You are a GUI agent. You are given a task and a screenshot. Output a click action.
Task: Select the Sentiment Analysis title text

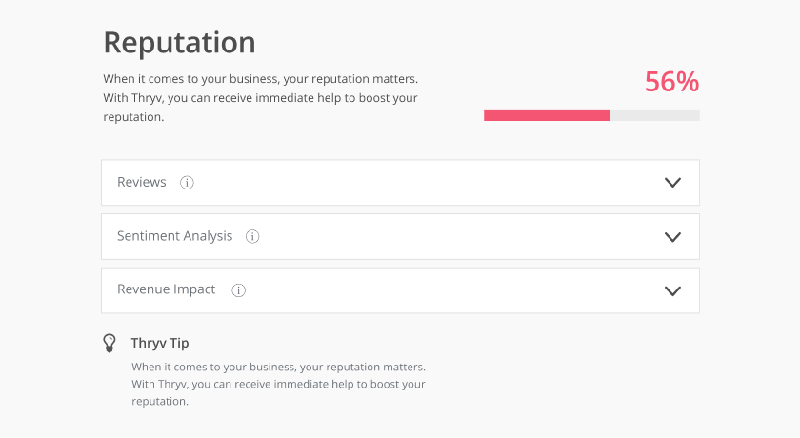tap(175, 236)
